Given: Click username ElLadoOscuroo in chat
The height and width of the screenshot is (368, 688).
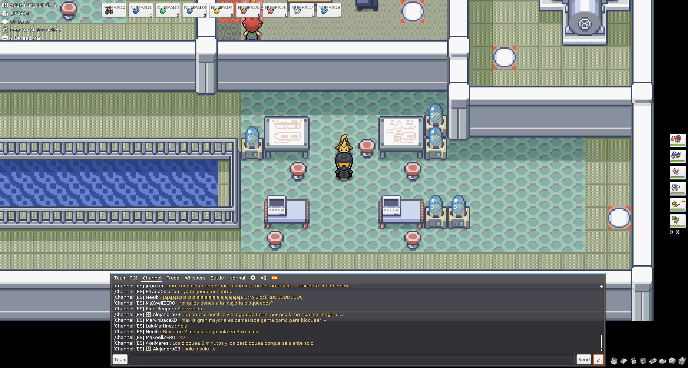Looking at the screenshot, I should [x=162, y=291].
